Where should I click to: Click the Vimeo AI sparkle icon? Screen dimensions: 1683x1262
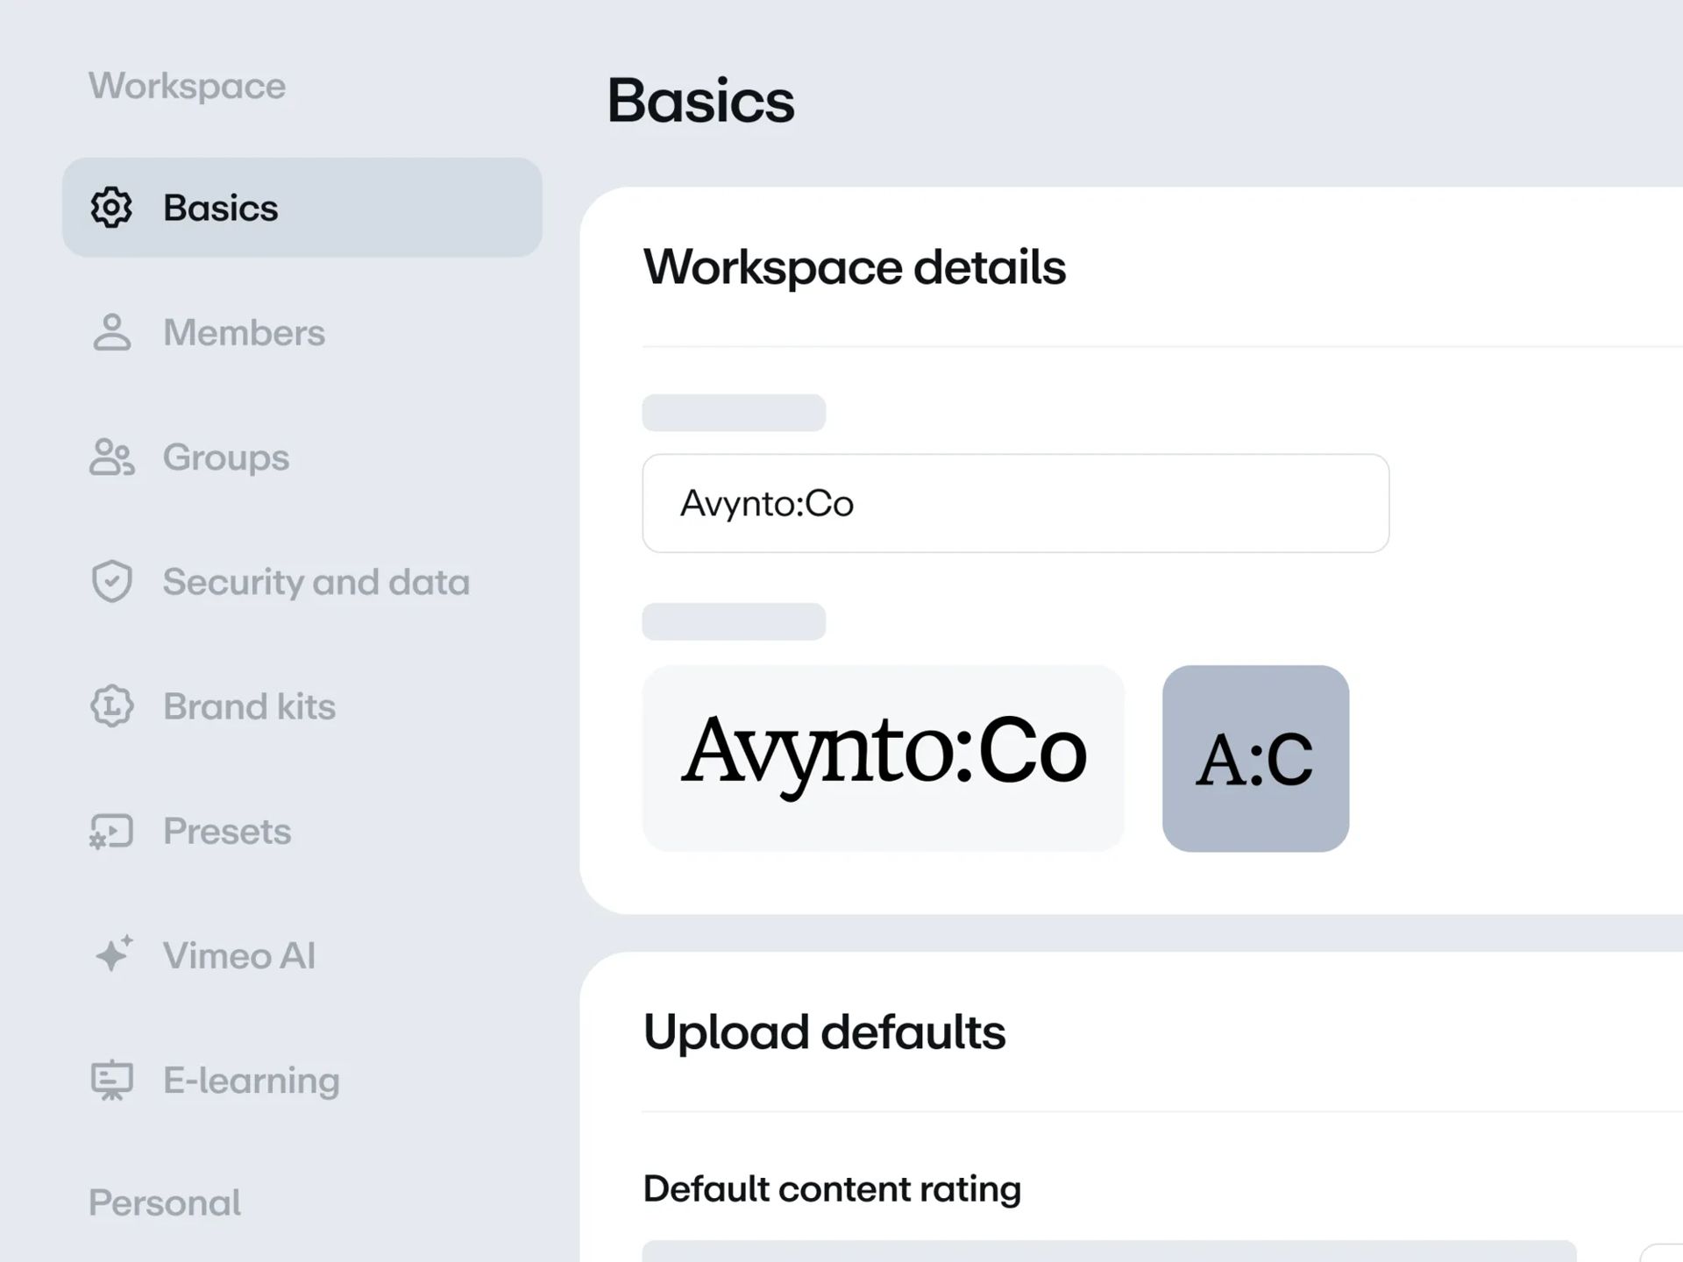click(113, 954)
